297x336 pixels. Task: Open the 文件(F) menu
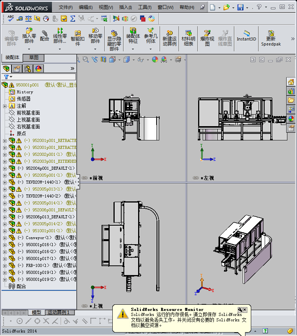click(x=66, y=7)
